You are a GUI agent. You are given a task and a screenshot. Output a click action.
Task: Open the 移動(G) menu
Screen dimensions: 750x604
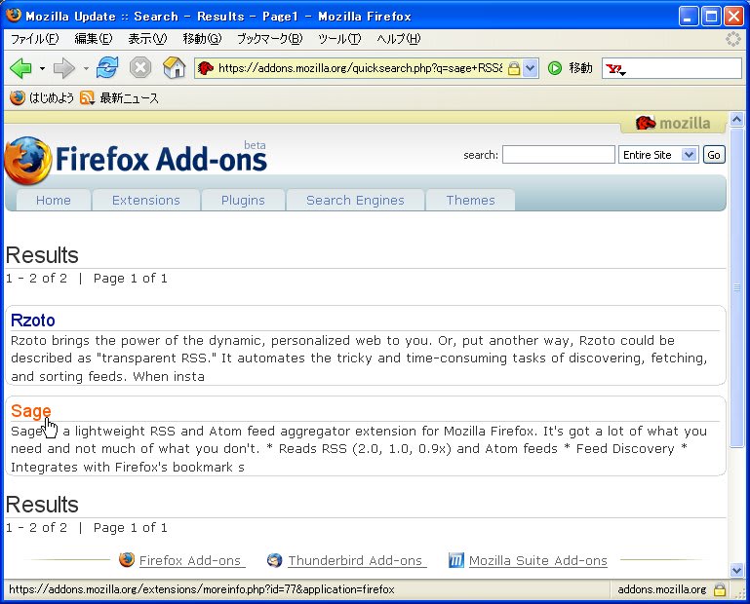point(202,39)
